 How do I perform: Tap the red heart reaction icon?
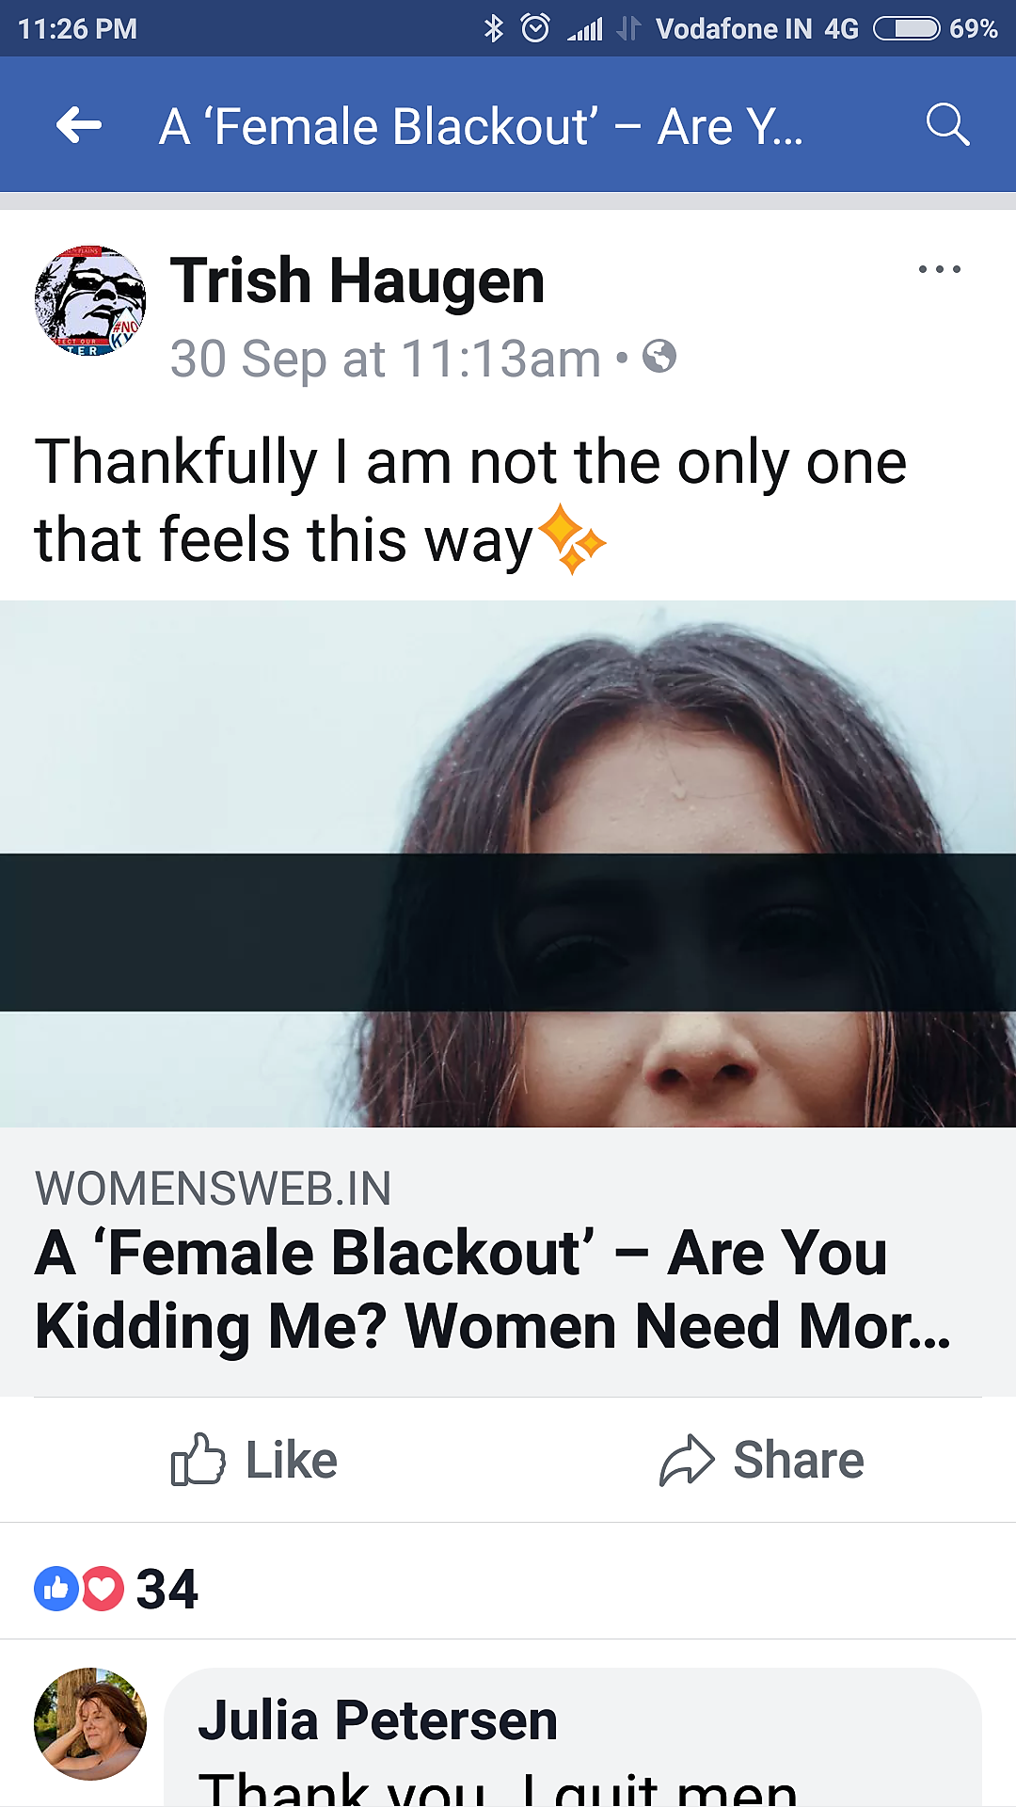coord(103,1589)
